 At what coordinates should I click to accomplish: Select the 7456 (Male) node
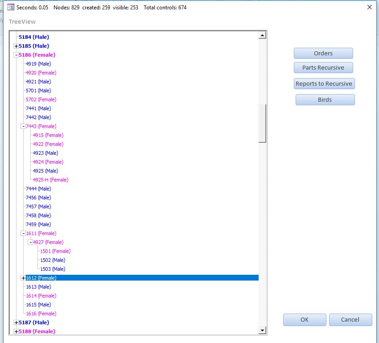pos(38,198)
